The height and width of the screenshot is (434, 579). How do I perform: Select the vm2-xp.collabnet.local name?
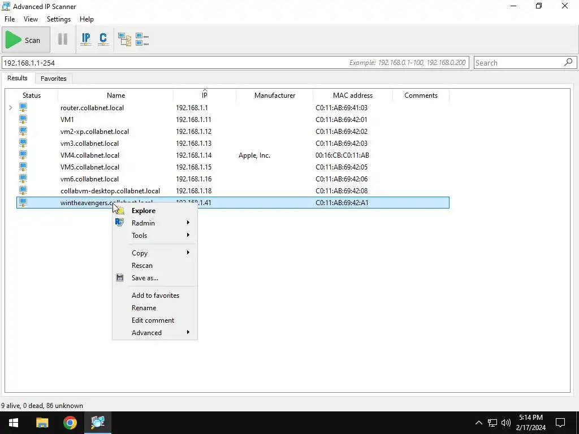tap(94, 131)
